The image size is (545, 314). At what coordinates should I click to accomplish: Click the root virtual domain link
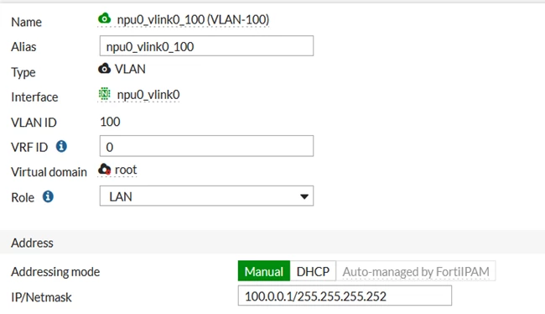(126, 170)
